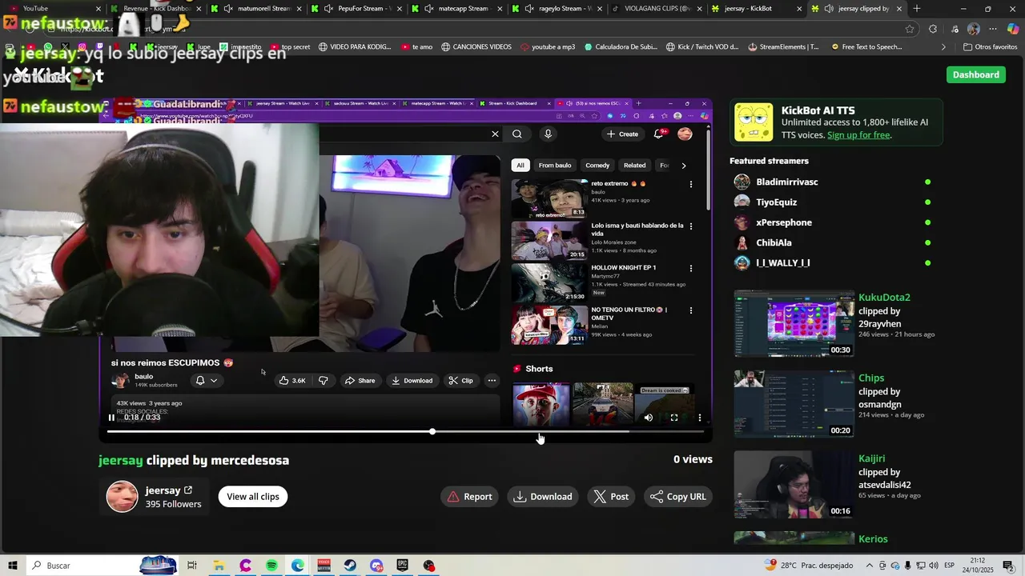This screenshot has height=576, width=1025.
Task: Open featured streamer Bladimirrivasc
Action: click(787, 182)
